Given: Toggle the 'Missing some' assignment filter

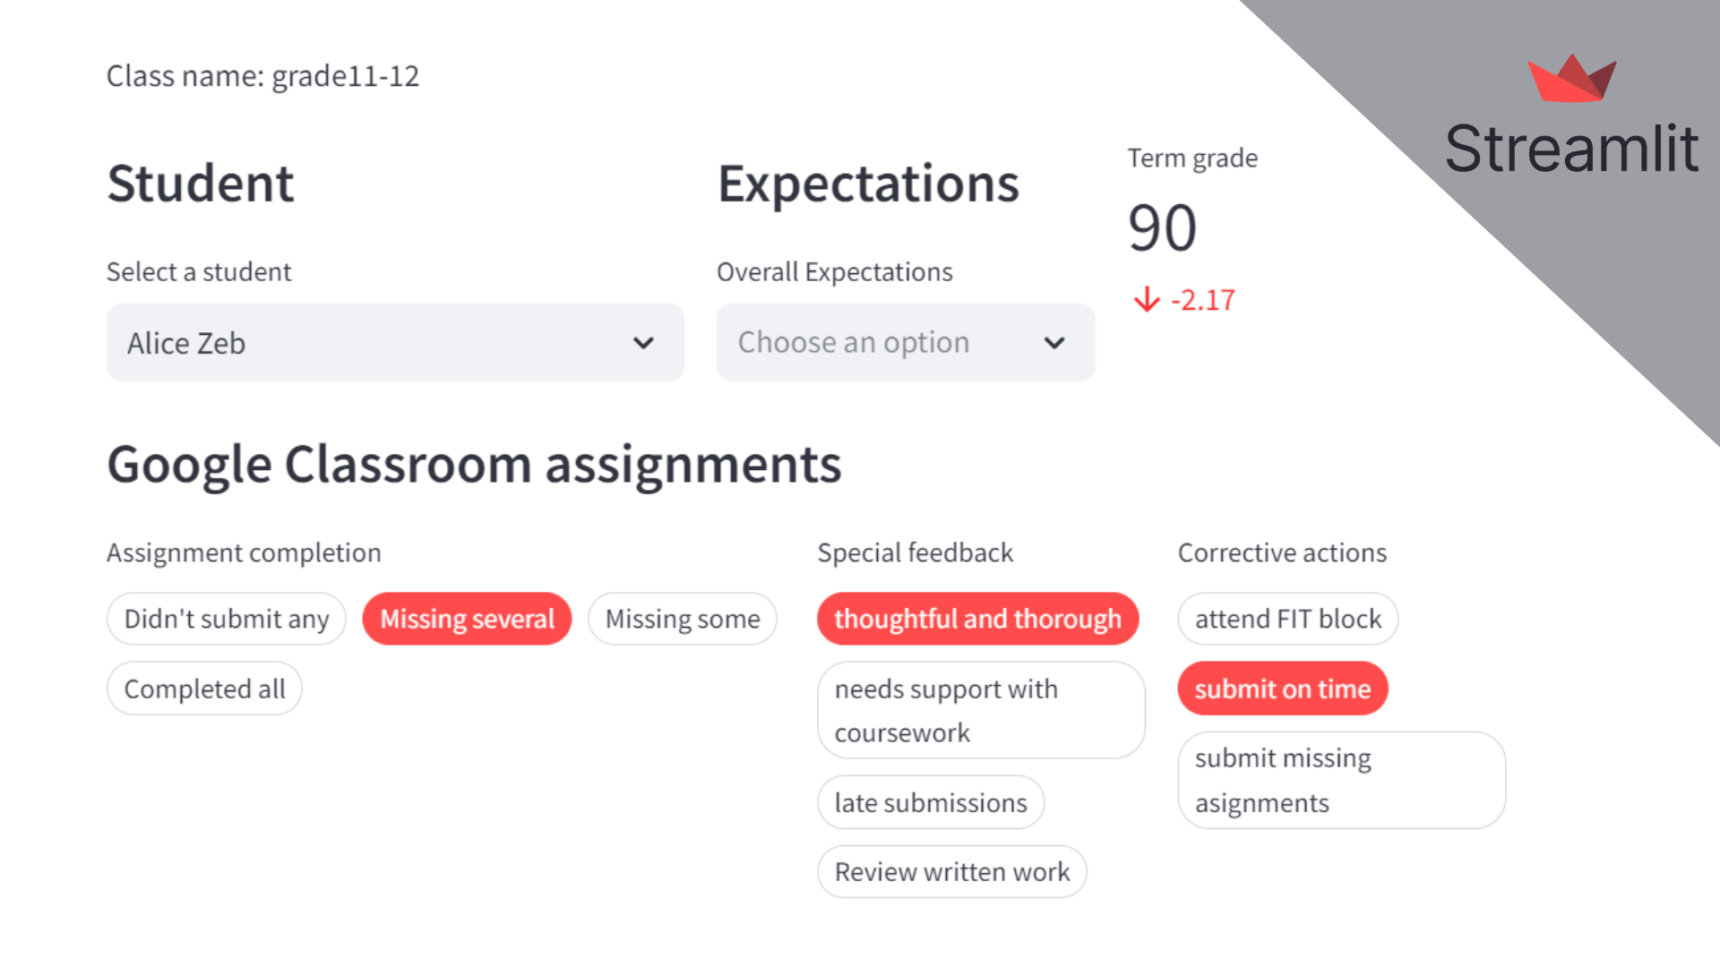Looking at the screenshot, I should 681,618.
